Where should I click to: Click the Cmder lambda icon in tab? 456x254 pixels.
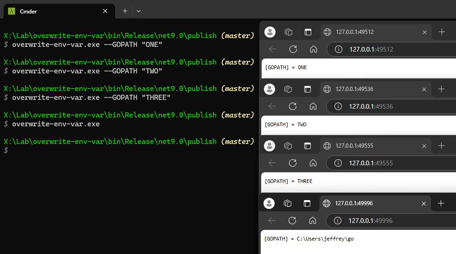pyautogui.click(x=12, y=11)
